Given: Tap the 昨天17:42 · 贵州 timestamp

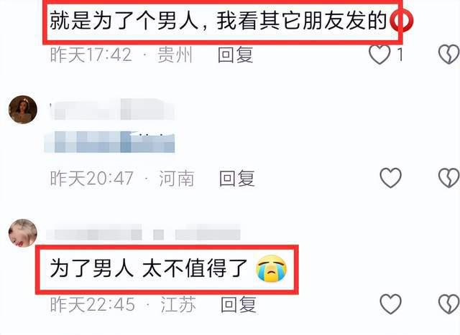Looking at the screenshot, I should tap(121, 55).
